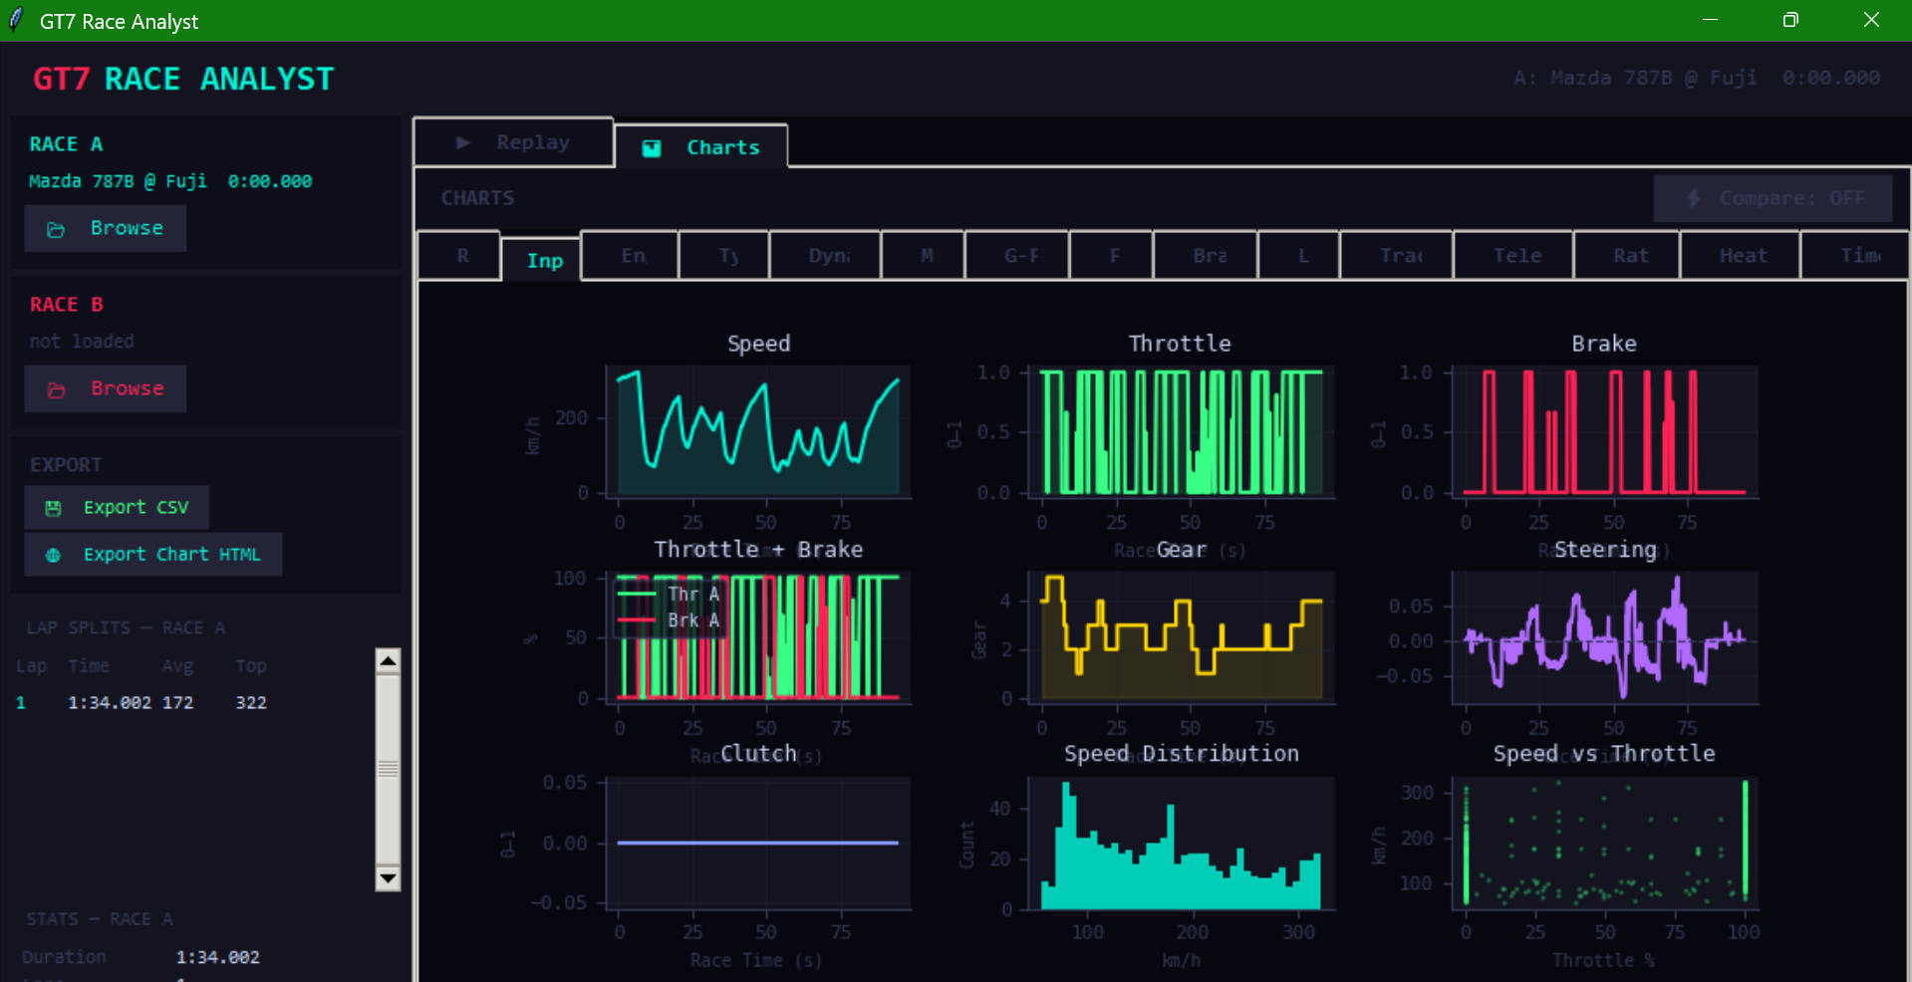Click the Brake chart thumbnail

(1604, 430)
